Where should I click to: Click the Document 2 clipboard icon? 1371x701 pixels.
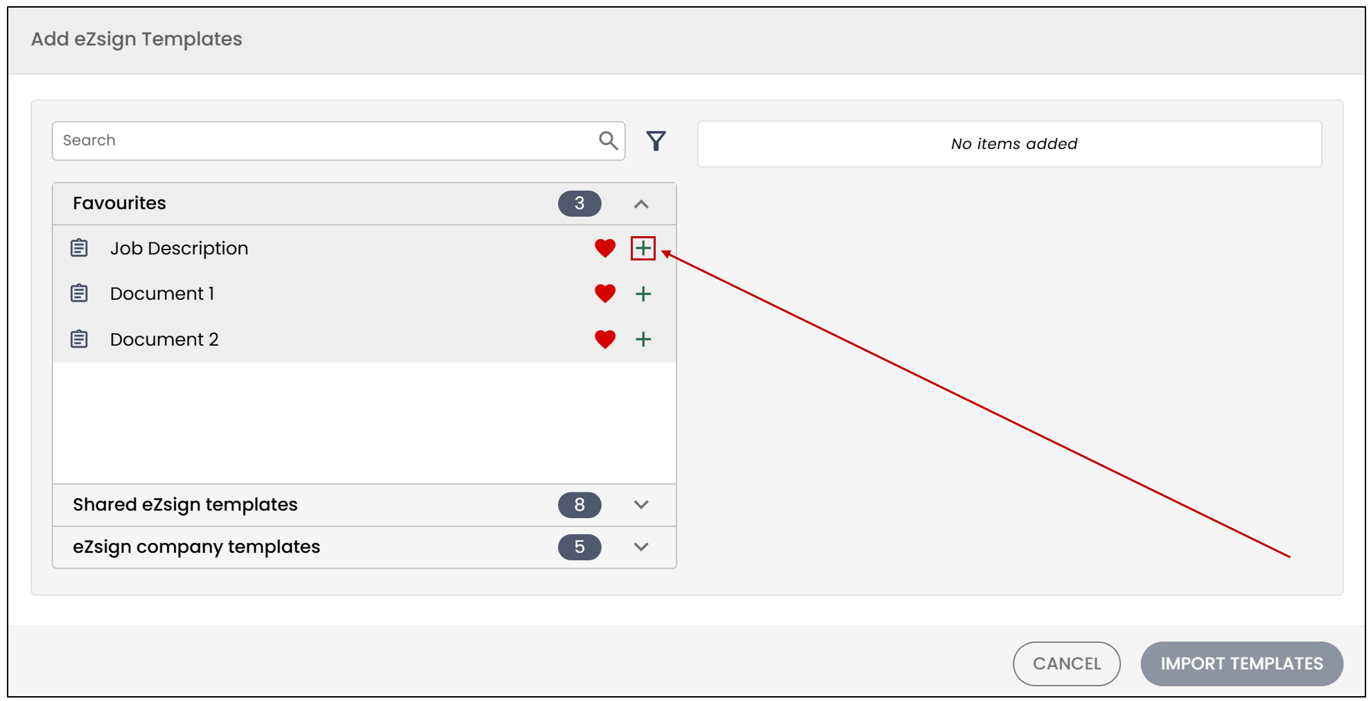tap(79, 339)
